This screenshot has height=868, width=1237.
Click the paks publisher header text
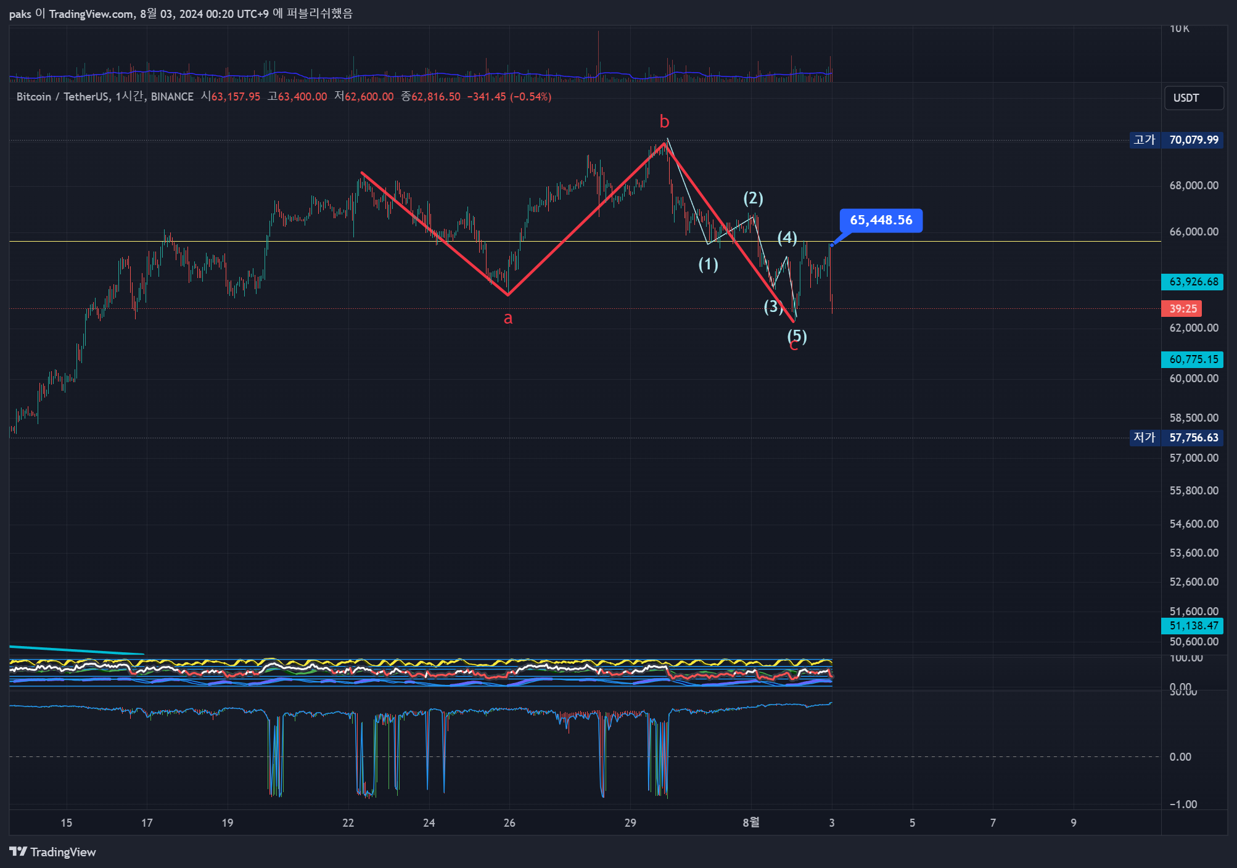(181, 14)
